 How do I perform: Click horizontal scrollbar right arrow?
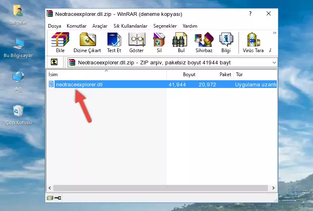273,188
